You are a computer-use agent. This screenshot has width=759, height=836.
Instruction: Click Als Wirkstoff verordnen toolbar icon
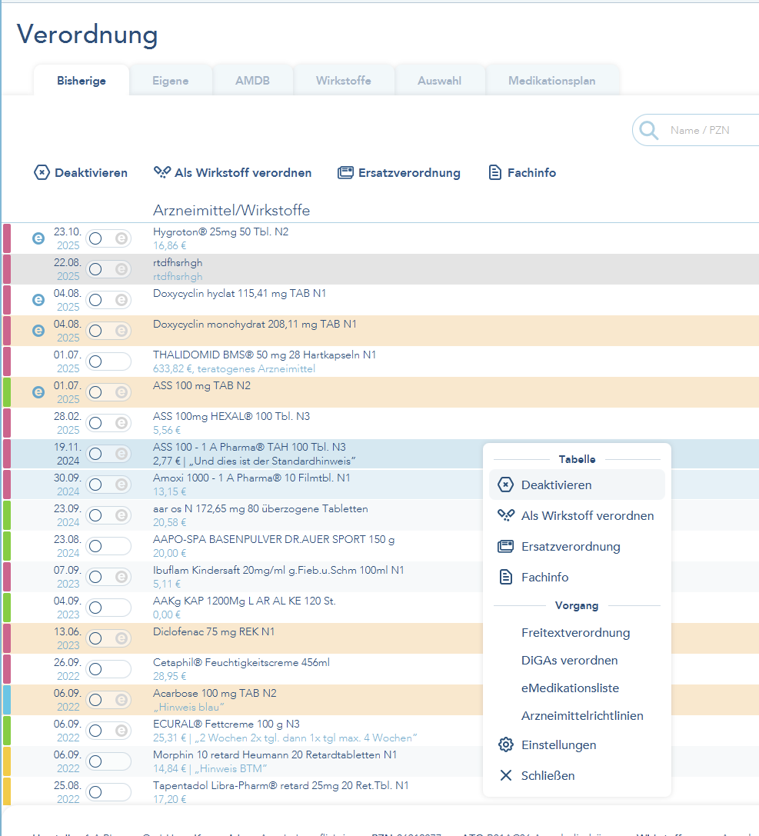[162, 172]
